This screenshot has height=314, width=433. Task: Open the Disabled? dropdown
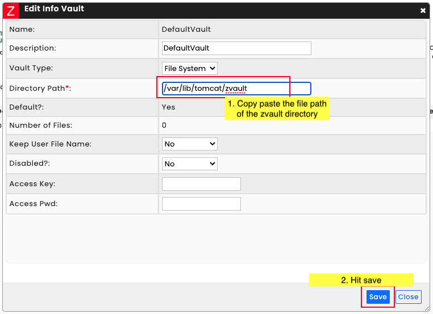[x=189, y=164]
